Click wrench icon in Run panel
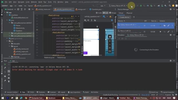The image size is (178, 100). [x=5, y=68]
